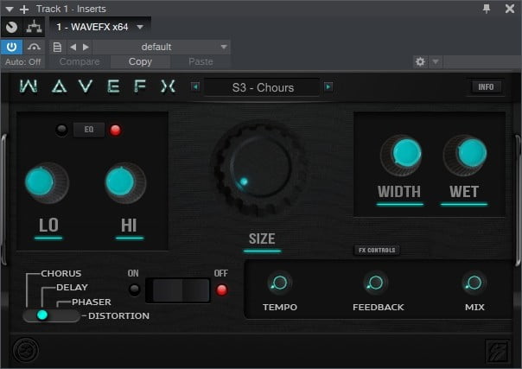Click the FEEDBACK knob
522x369 pixels.
coord(375,283)
